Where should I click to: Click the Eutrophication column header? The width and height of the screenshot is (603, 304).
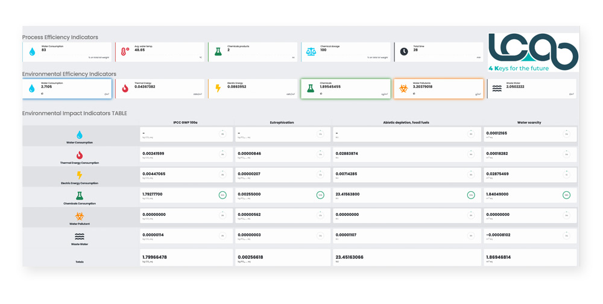(x=282, y=122)
